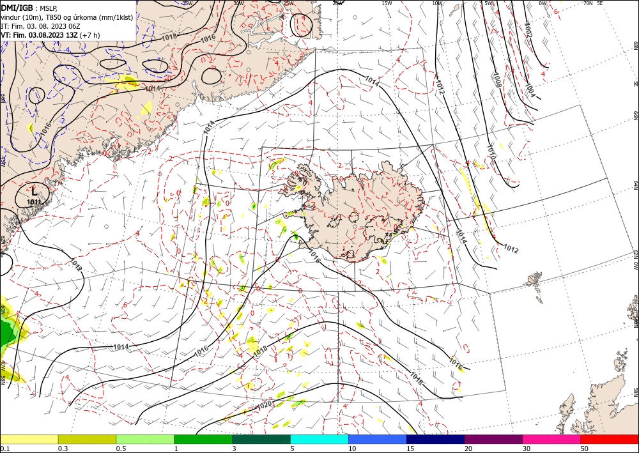
Task: Click the legend value "0.3"
Action: [63, 449]
